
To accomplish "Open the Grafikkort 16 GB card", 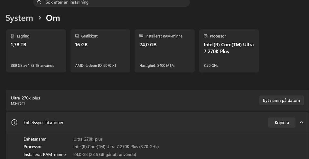I will click(x=100, y=51).
